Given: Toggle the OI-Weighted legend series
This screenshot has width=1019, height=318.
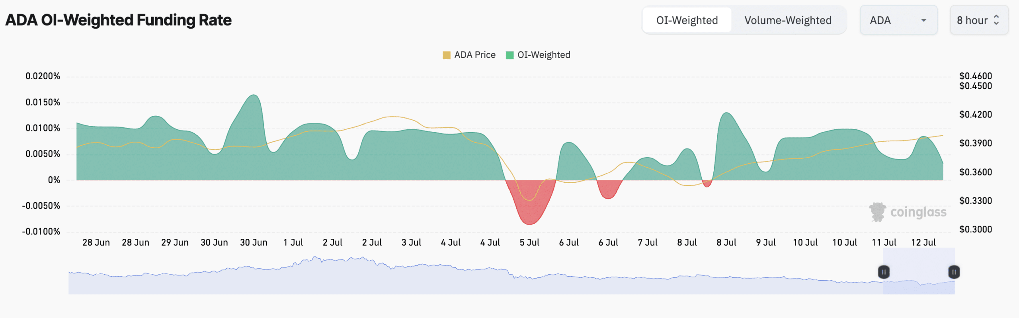Looking at the screenshot, I should click(x=543, y=55).
